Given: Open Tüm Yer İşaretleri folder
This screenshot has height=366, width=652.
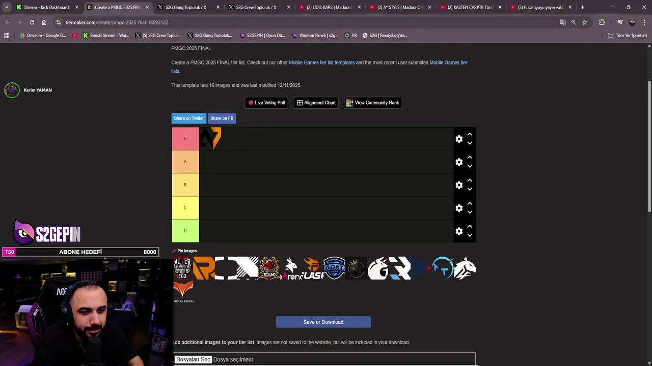Looking at the screenshot, I should pyautogui.click(x=628, y=36).
